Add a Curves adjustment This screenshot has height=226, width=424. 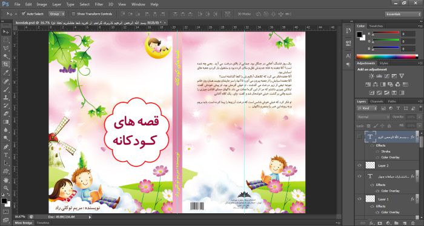tap(386, 76)
